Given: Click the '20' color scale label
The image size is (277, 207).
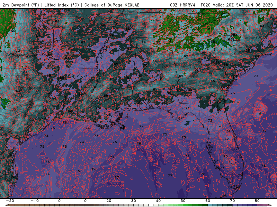Looking at the screenshot, I should (x=109, y=201).
